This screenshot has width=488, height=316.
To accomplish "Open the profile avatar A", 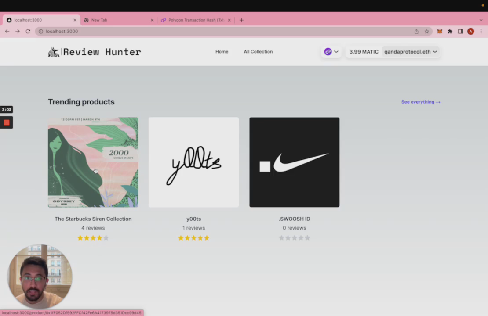I will tap(470, 32).
